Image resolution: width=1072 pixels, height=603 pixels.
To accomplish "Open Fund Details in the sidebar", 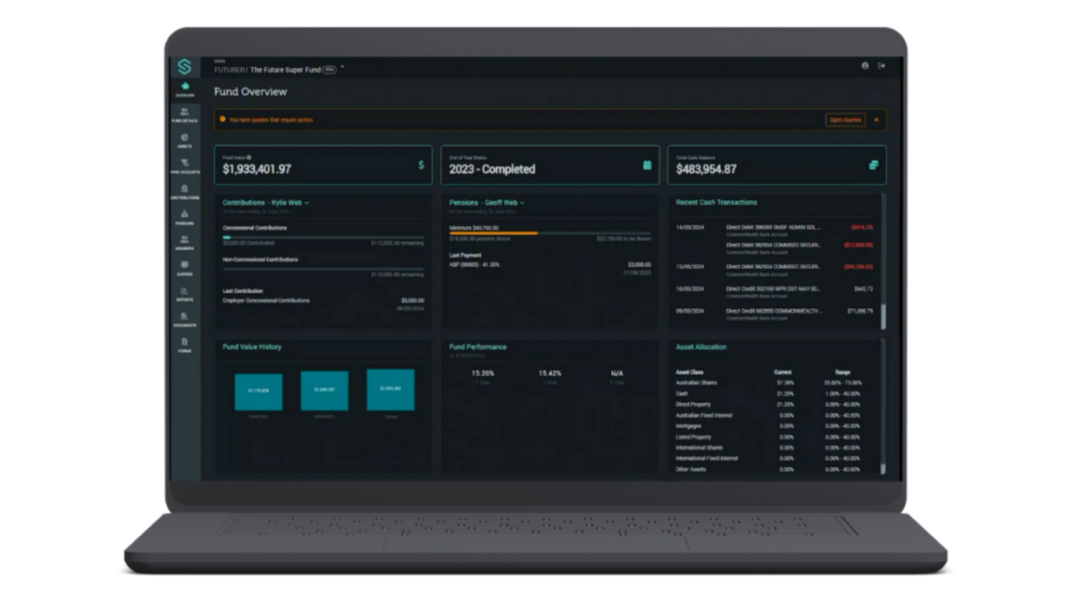I will pos(184,114).
